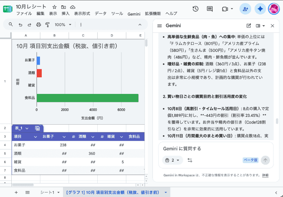Open the ファイル menu
The width and height of the screenshot is (283, 197).
(24, 13)
